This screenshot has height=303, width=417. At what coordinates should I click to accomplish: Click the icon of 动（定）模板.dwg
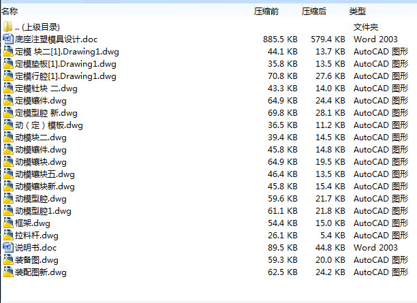click(8, 125)
